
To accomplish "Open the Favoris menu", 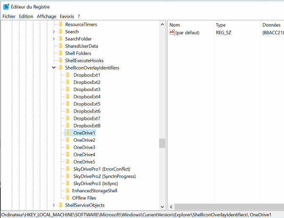I will (67, 16).
